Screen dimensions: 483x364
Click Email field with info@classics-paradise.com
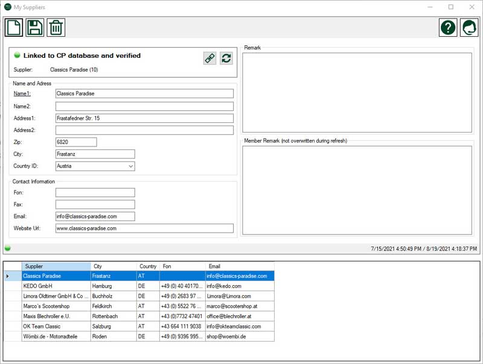pyautogui.click(x=95, y=216)
